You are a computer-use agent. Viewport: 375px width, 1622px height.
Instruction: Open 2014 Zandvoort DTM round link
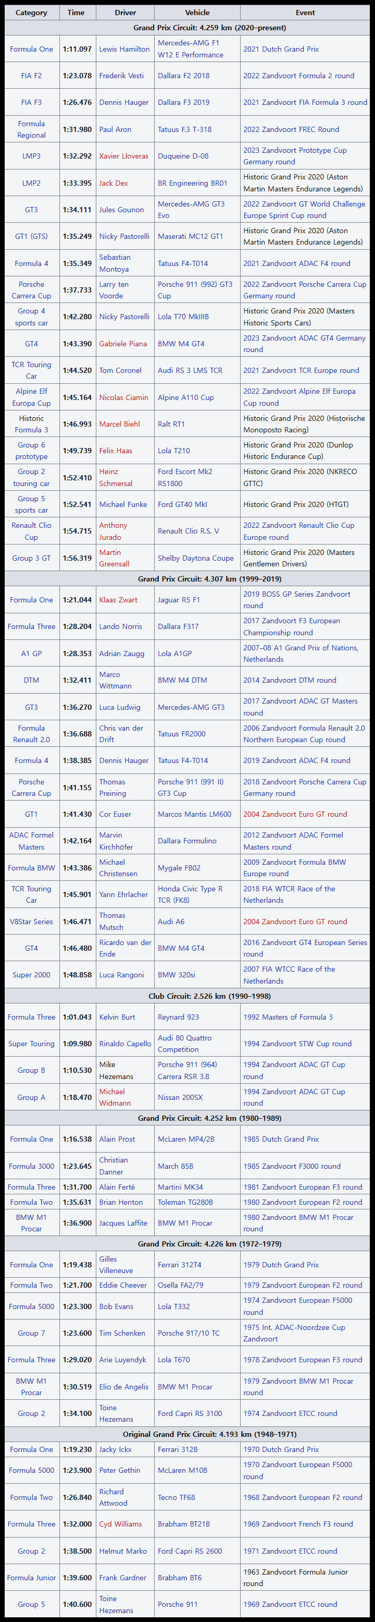point(290,680)
